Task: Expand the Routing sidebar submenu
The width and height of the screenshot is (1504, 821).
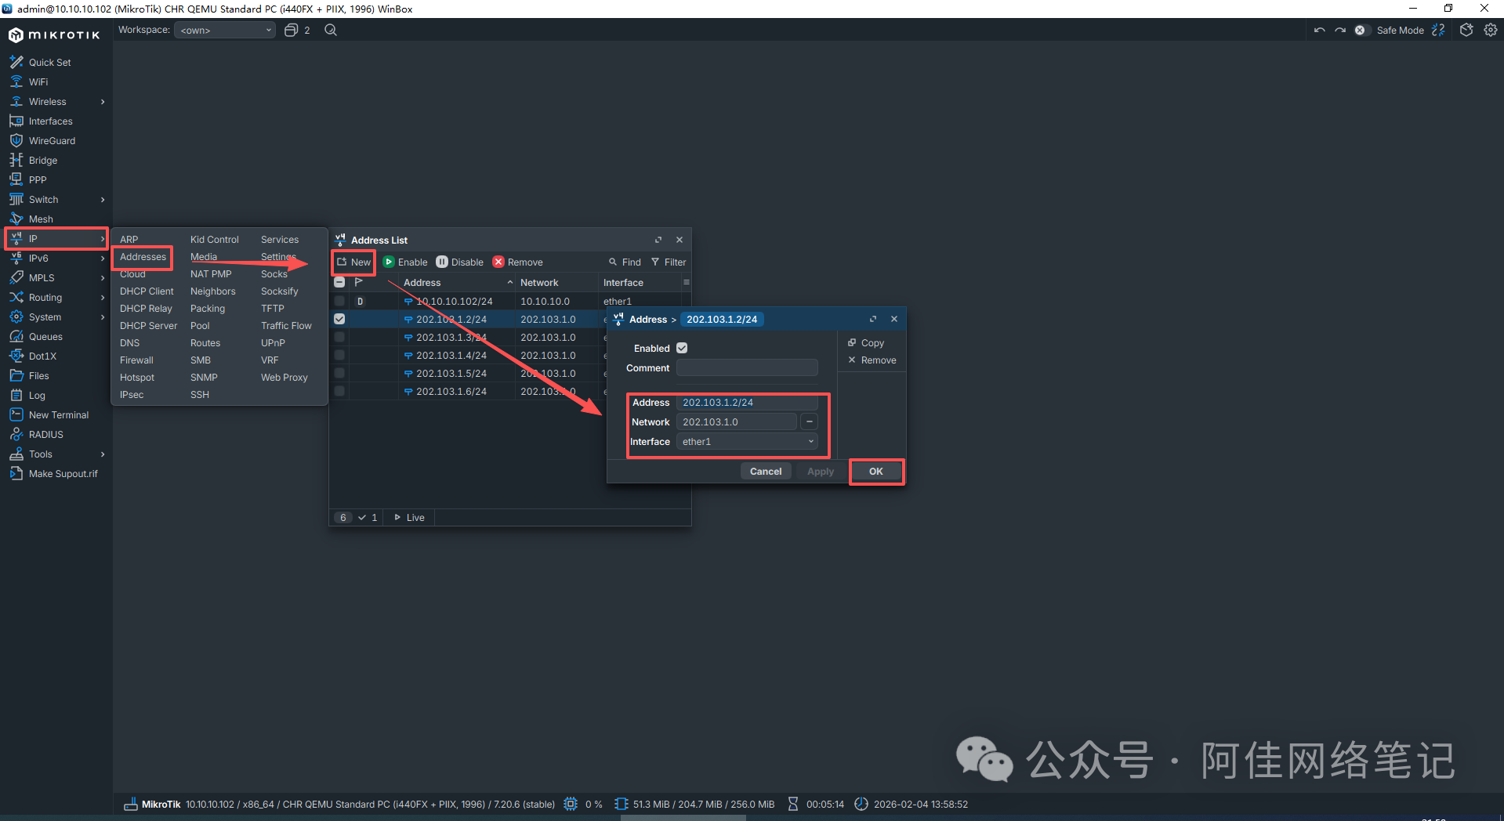Action: pyautogui.click(x=103, y=298)
